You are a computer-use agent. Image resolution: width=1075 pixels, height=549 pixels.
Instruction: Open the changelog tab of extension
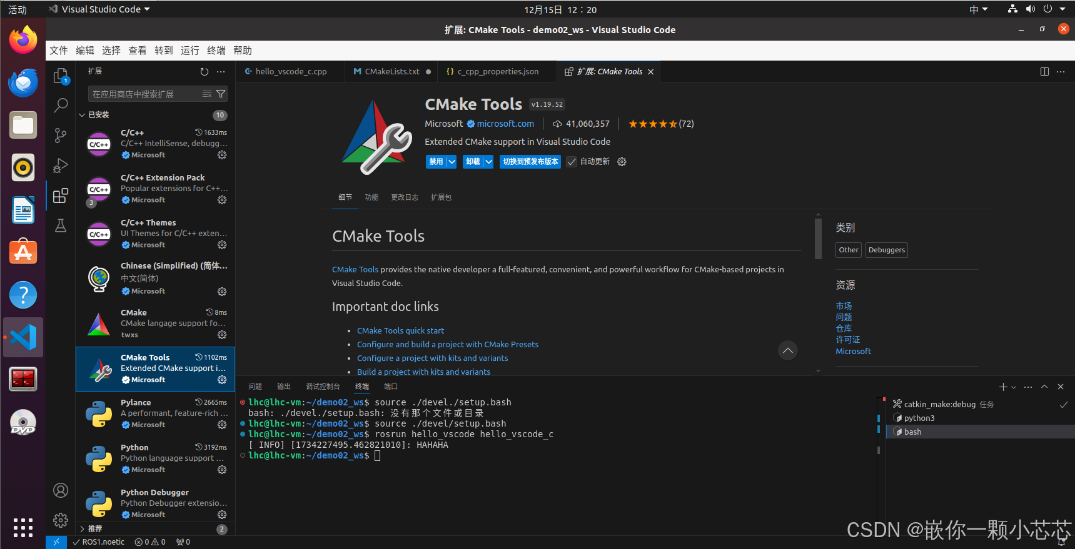pyautogui.click(x=405, y=197)
